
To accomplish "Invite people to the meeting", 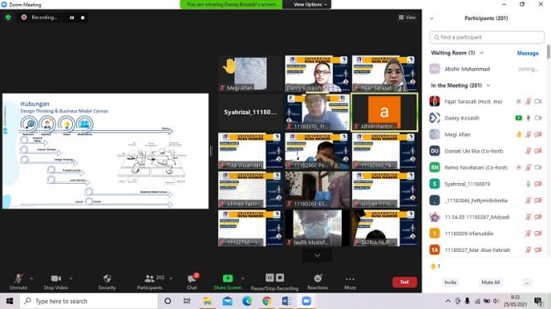I will click(x=450, y=282).
